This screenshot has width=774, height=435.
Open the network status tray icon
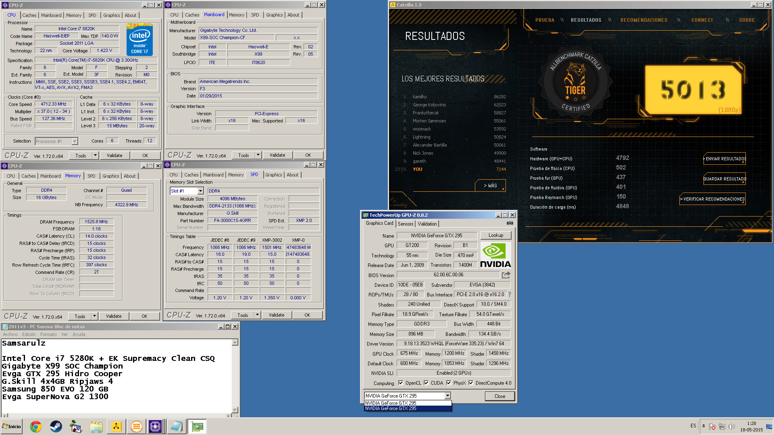click(722, 427)
